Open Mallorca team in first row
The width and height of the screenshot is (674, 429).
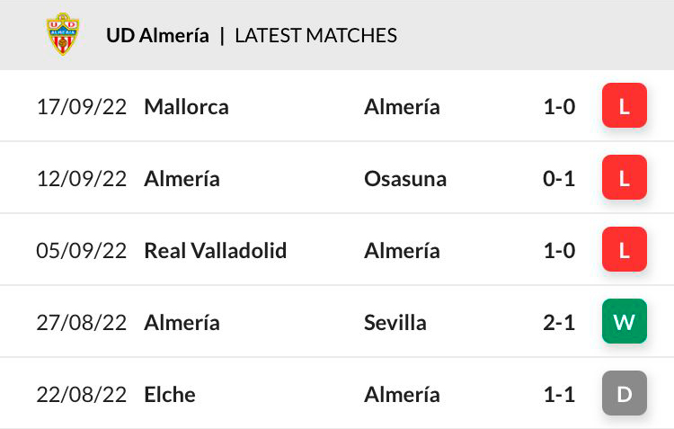(x=186, y=107)
